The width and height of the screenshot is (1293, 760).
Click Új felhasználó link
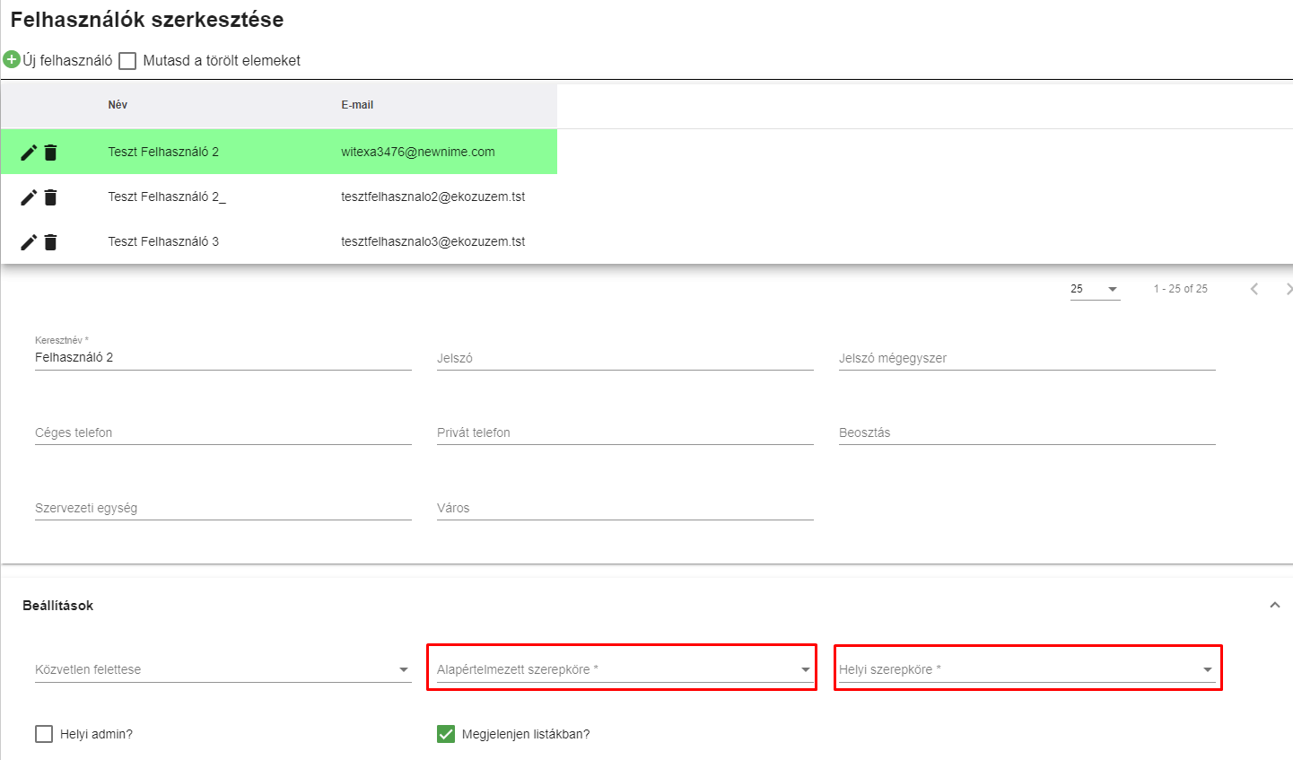[67, 60]
